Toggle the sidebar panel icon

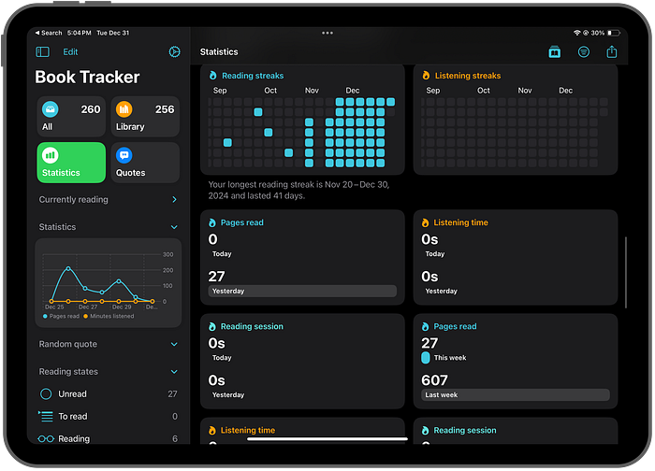coord(43,51)
